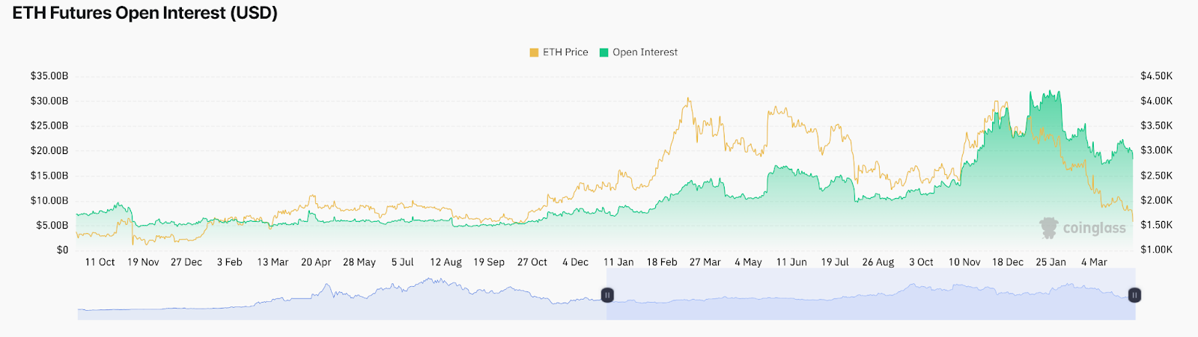This screenshot has height=337, width=1198.
Task: Click the $35.00B left axis label
Action: point(49,76)
